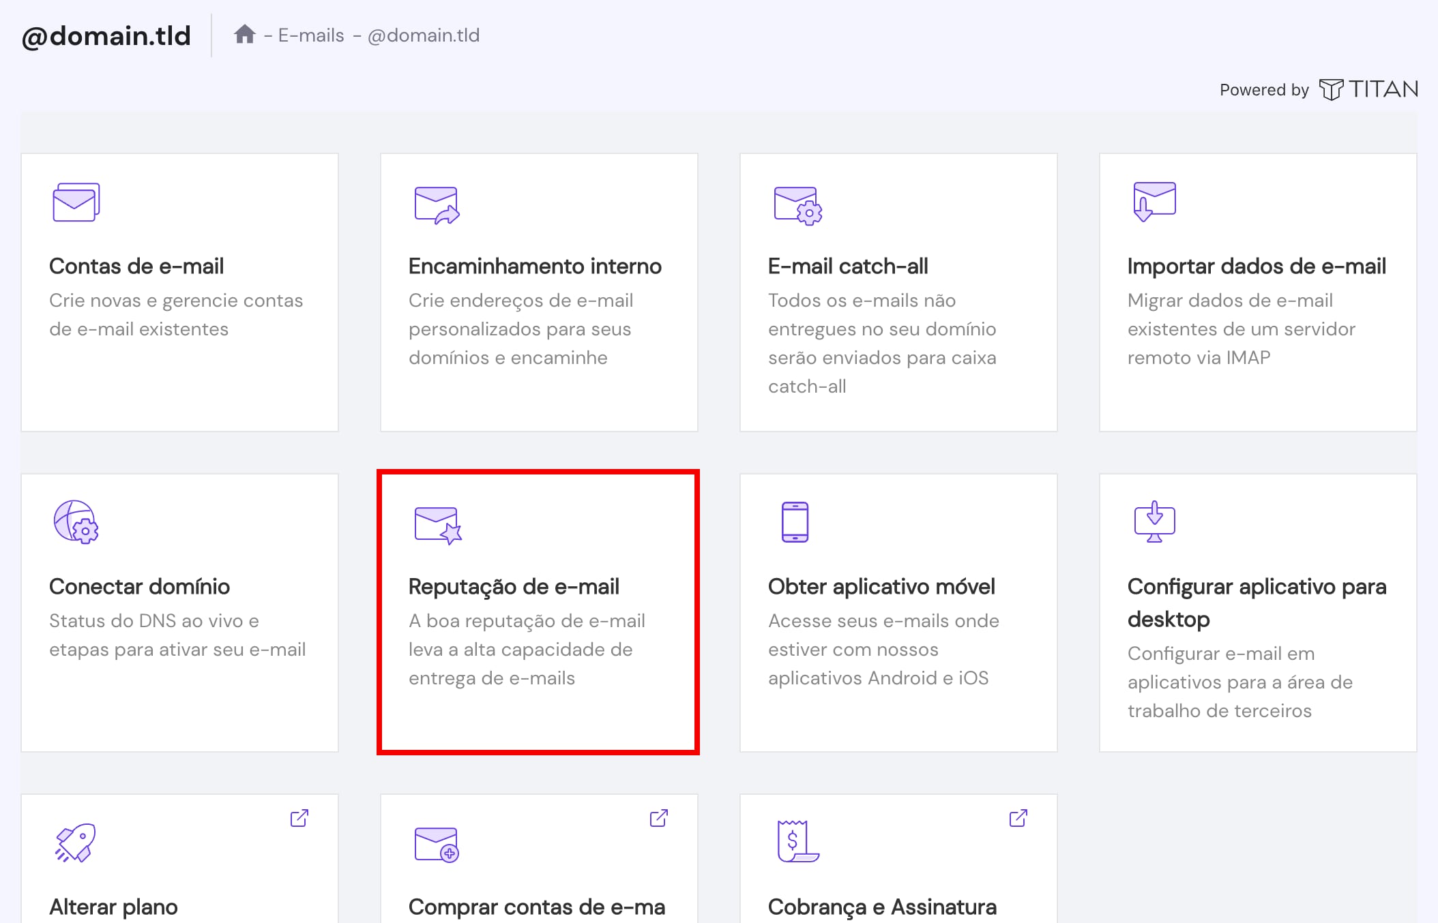Click the Importar dados de e-mail icon
This screenshot has width=1438, height=923.
click(x=1154, y=201)
